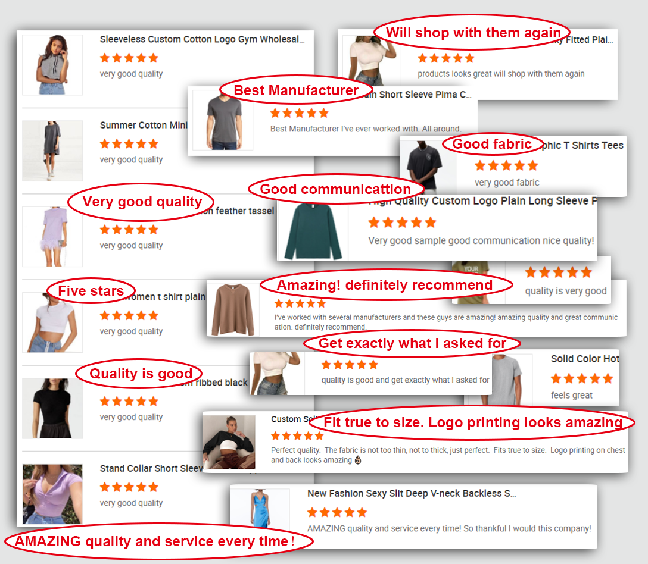Open Sleeveless Custom Cotton Logo Gym product title
648x564 pixels.
tap(202, 39)
